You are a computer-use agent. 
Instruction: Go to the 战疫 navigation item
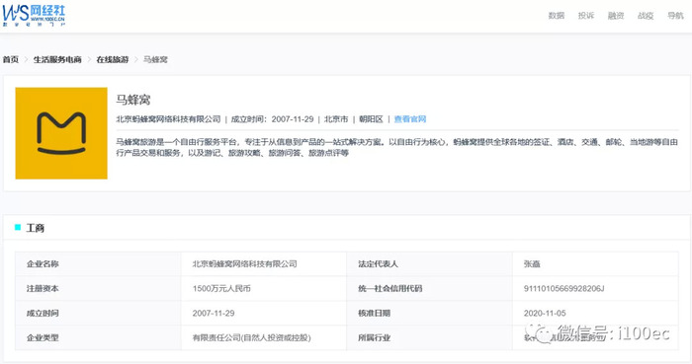(x=646, y=16)
